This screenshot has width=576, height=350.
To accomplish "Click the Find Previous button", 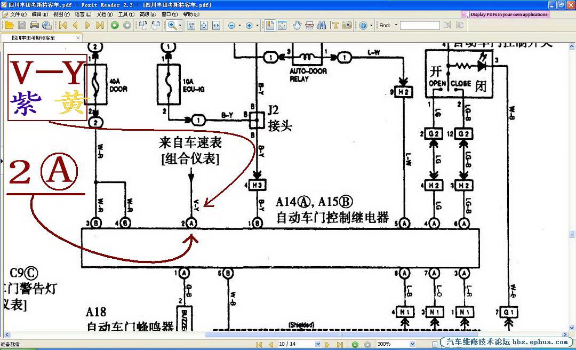I will pyautogui.click(x=447, y=26).
